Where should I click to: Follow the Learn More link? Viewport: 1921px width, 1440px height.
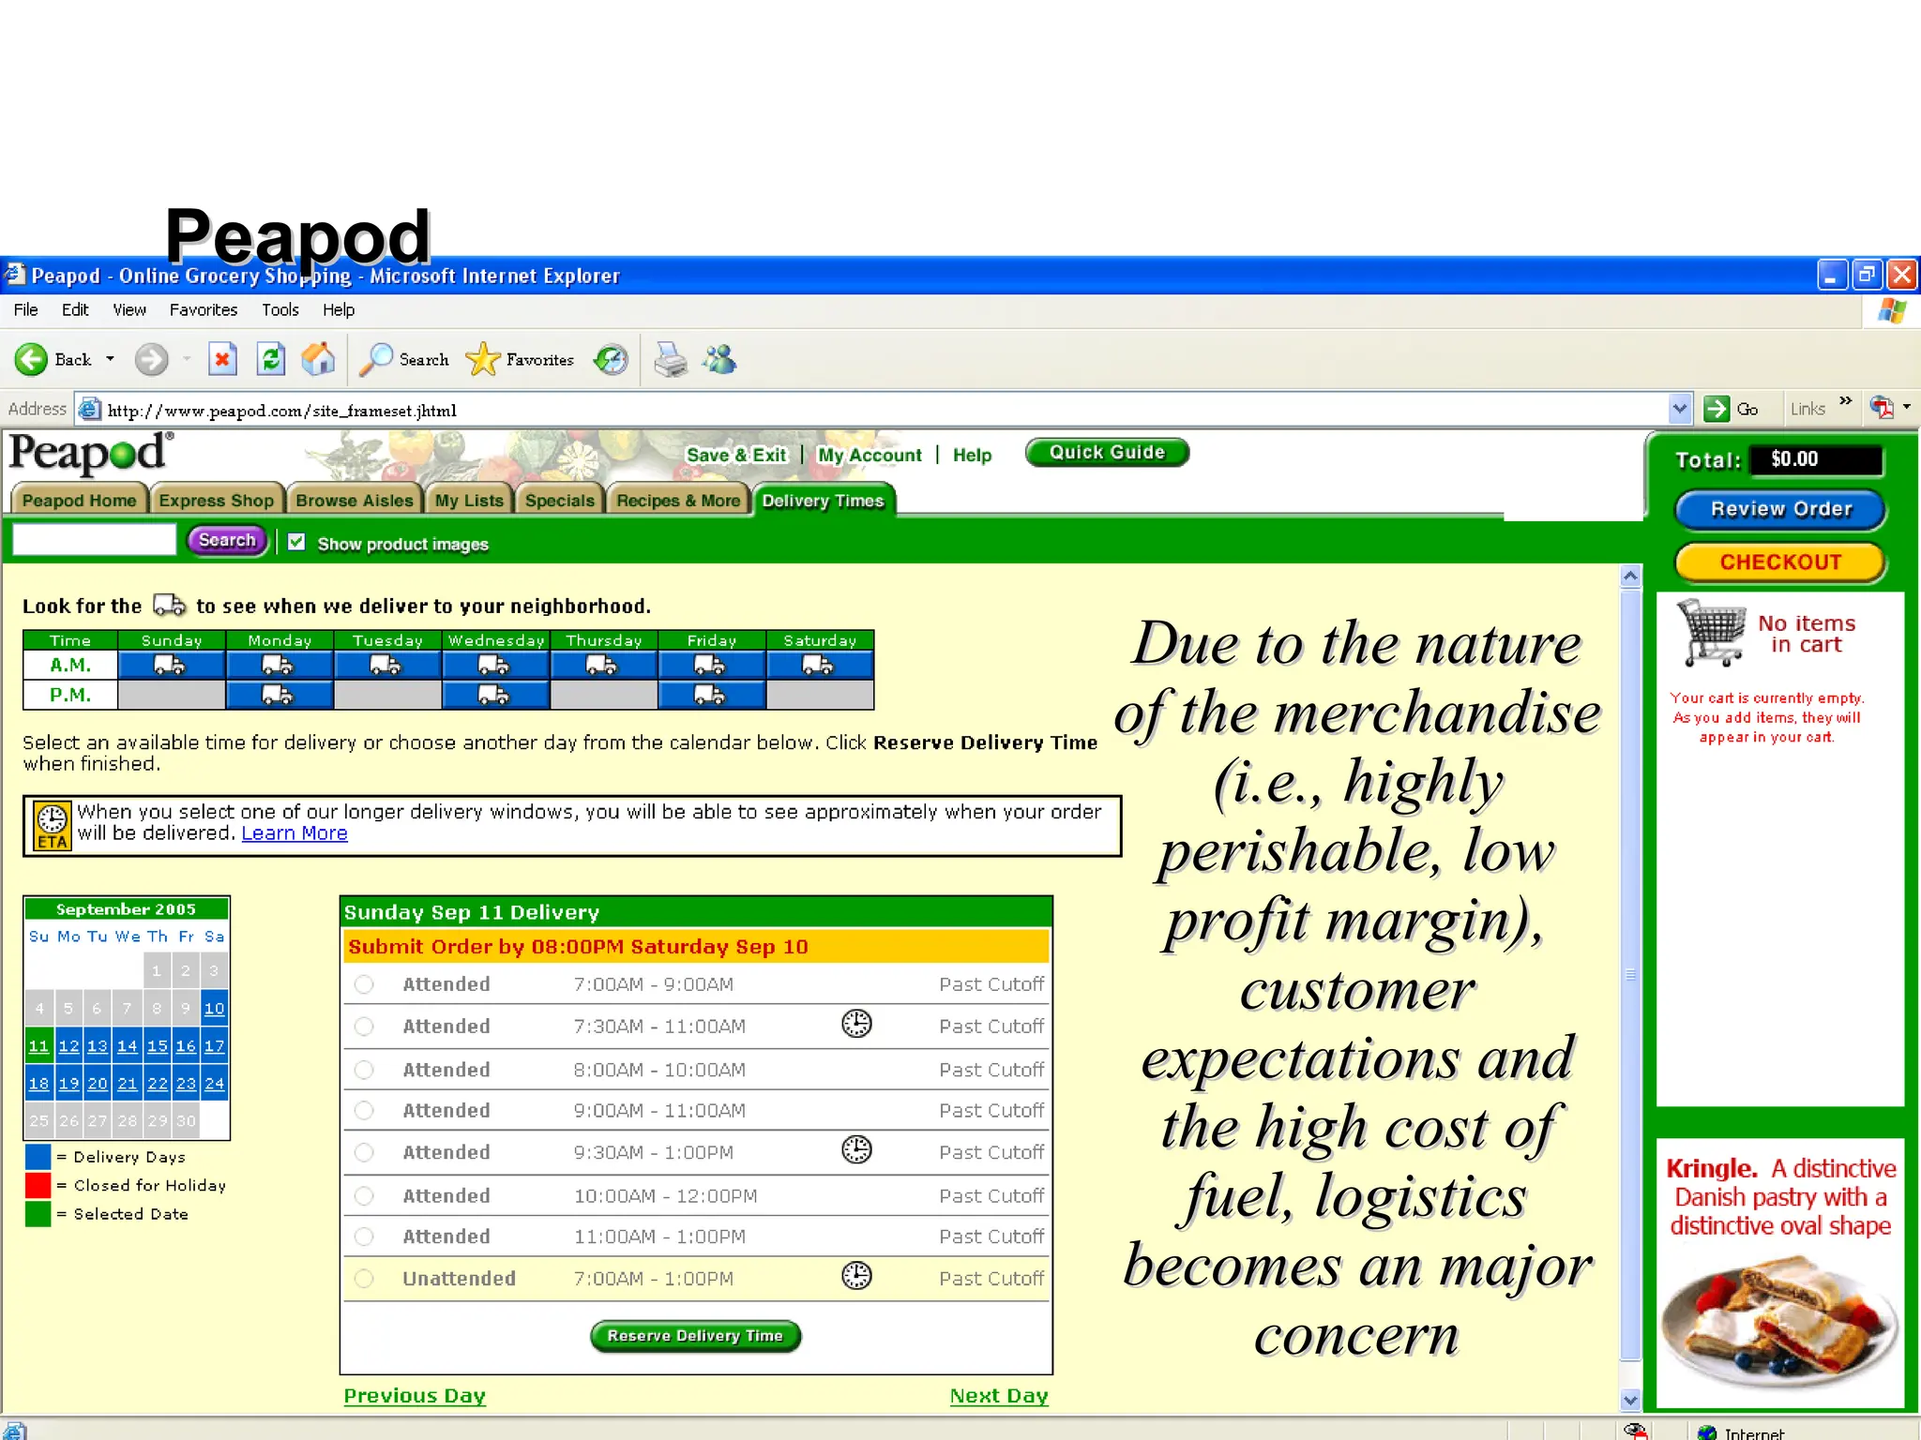pos(295,833)
